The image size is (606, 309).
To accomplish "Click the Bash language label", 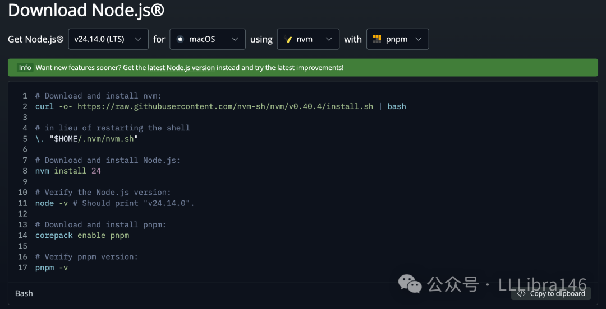I will [24, 293].
